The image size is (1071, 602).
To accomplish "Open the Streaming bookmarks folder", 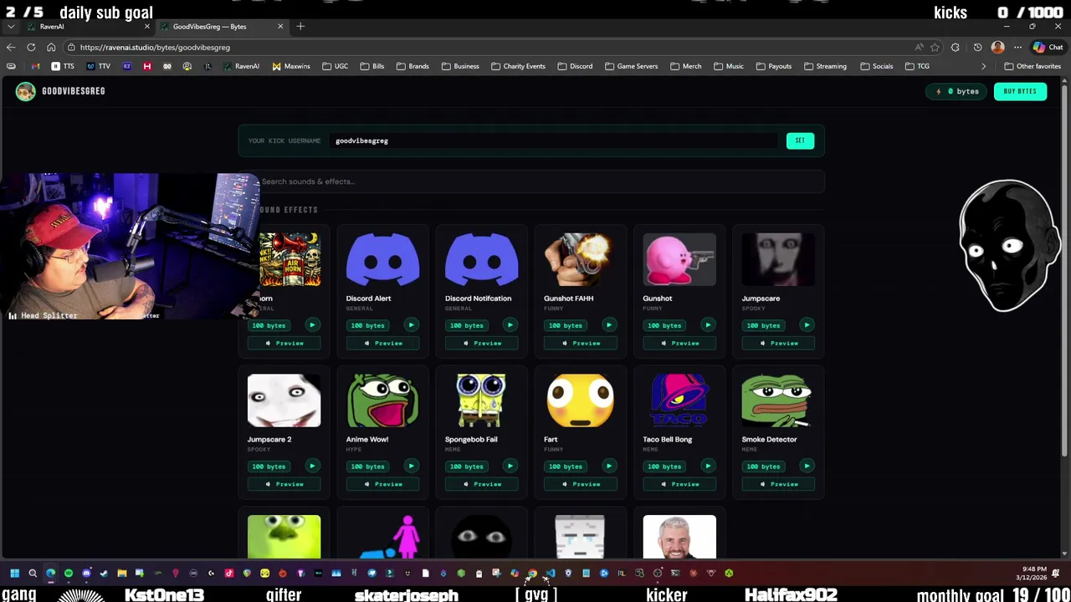I will (x=824, y=66).
